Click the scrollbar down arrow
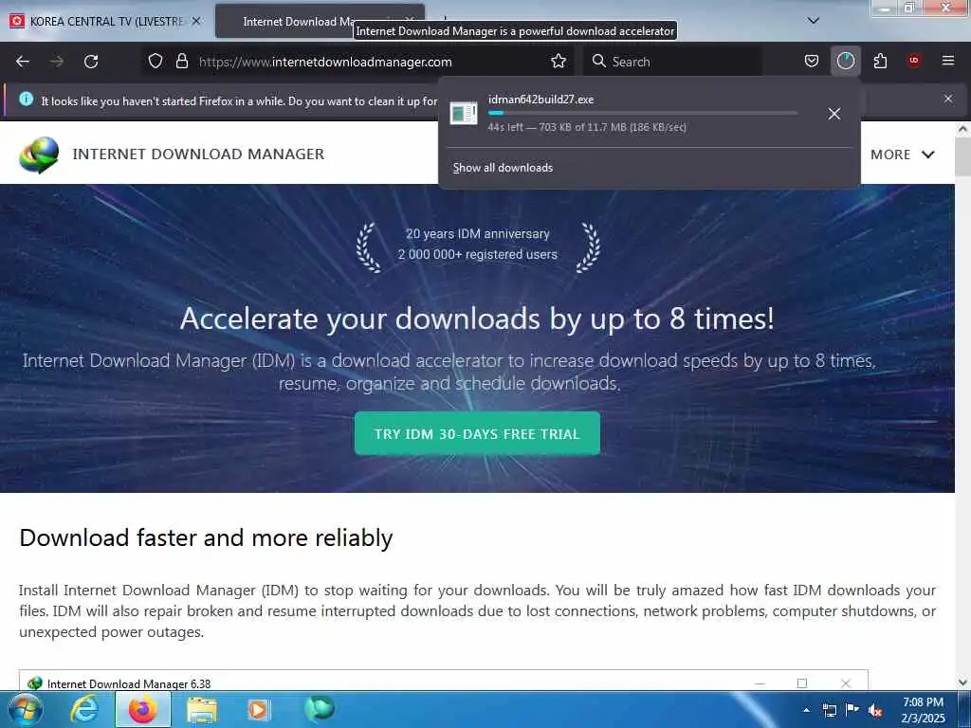This screenshot has width=971, height=728. click(x=962, y=682)
